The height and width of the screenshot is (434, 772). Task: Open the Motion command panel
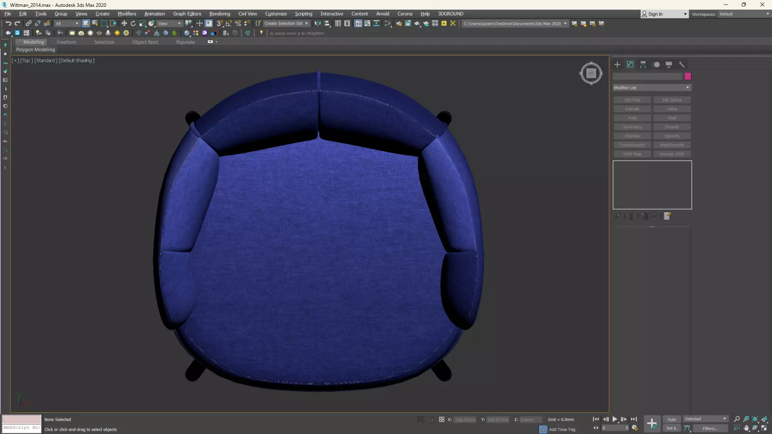point(656,64)
